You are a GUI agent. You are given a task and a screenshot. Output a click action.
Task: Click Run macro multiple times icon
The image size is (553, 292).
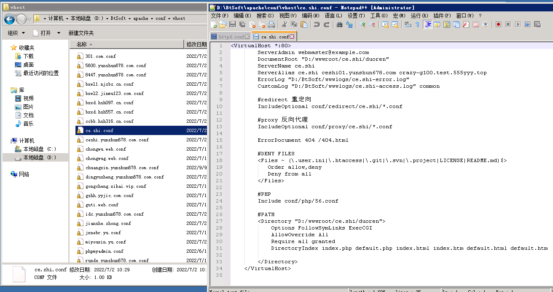coord(527,24)
